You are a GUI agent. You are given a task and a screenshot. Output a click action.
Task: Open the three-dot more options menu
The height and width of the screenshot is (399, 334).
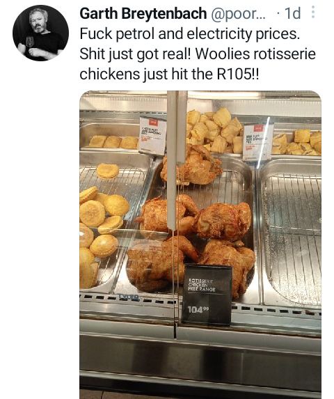point(313,12)
